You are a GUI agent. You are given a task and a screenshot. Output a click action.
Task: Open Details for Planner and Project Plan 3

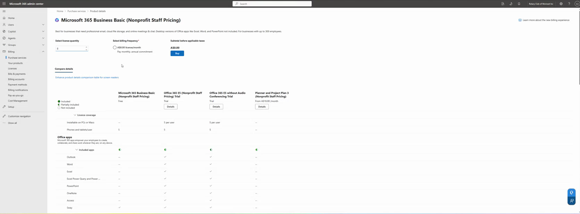pyautogui.click(x=262, y=107)
